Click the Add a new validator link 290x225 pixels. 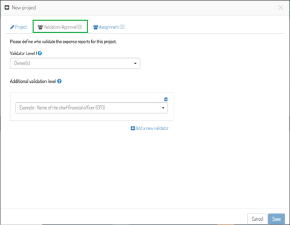coord(150,128)
